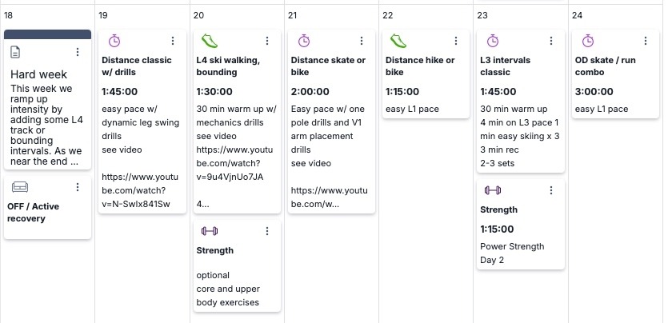The height and width of the screenshot is (323, 668).
Task: Open the kebab menu on Distance classic w/ drills
Action: coord(173,41)
